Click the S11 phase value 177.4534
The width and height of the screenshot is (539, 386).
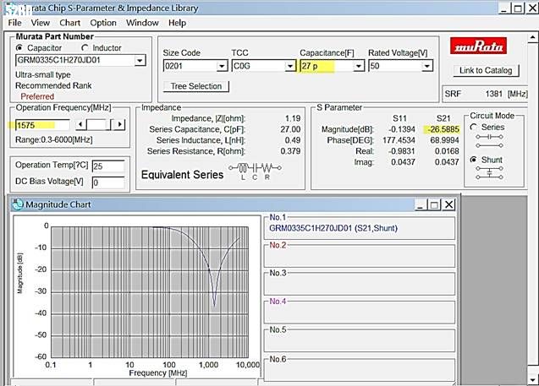click(399, 140)
